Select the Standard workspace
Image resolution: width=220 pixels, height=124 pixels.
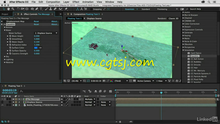146,9
